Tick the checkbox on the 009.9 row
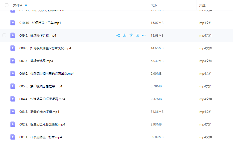This screenshot has width=233, height=142. tap(4, 35)
